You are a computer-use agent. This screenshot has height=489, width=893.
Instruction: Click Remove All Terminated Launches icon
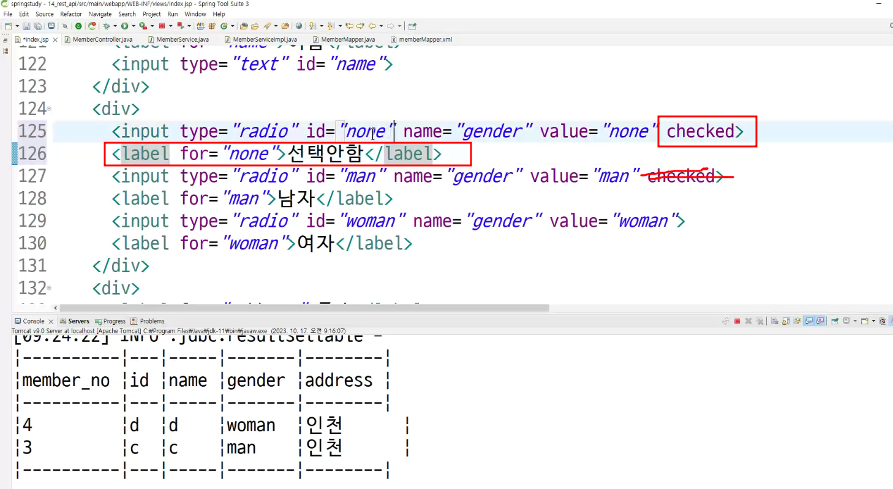pos(759,321)
